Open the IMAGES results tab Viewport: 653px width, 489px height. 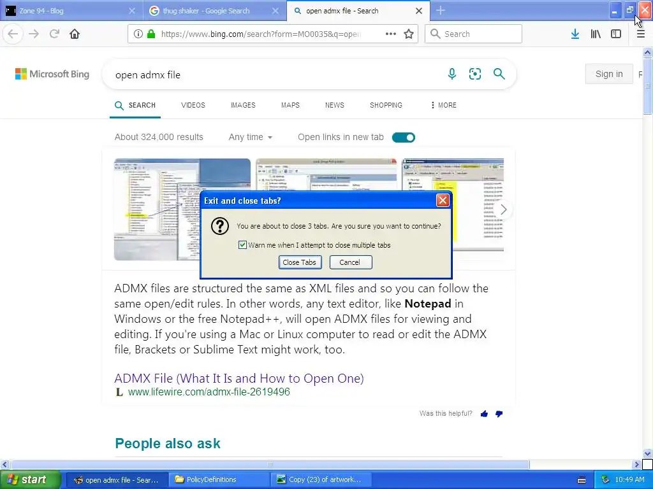243,105
